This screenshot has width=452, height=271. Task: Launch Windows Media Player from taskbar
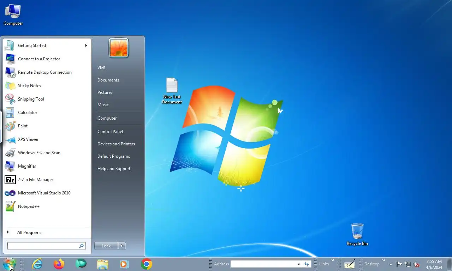[124, 264]
